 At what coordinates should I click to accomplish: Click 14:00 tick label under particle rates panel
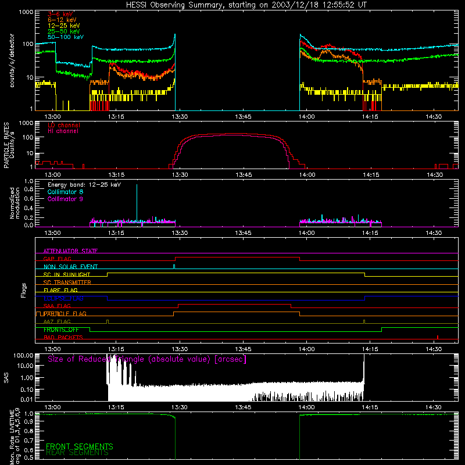coord(307,175)
